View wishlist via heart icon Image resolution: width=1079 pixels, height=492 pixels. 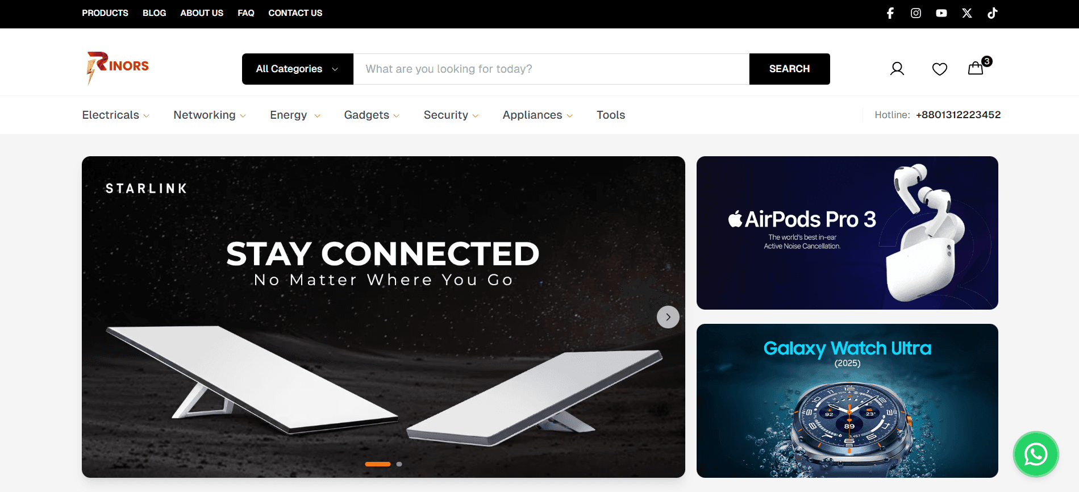(940, 69)
